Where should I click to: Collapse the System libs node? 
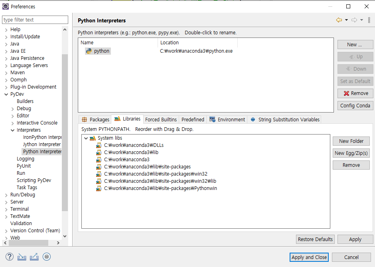click(86, 138)
